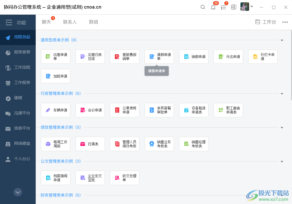292x204 pixels.
Task: Start the 出差归来总结 form
Action: coord(90,57)
